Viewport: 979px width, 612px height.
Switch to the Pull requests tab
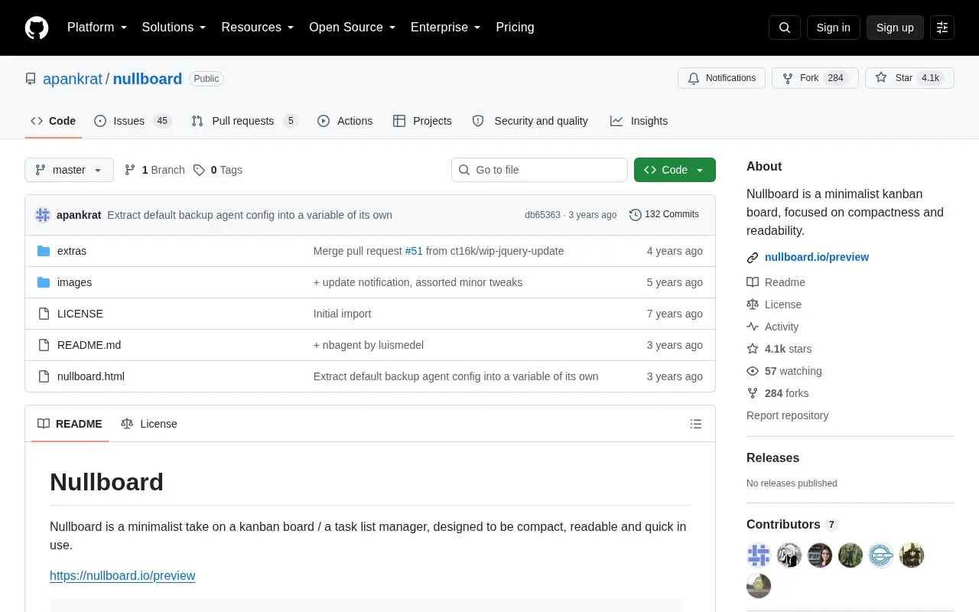pos(244,121)
